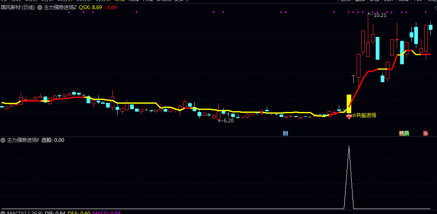Click the orange 榜 marker icon
This screenshot has height=214, width=437.
click(x=401, y=133)
